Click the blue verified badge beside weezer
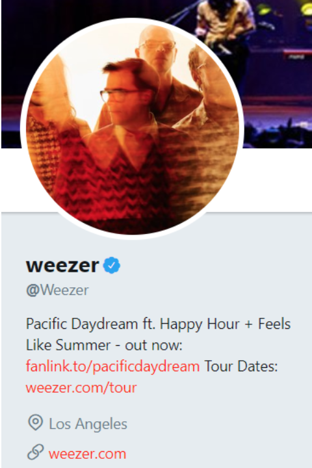Screen dimensions: 312x468 [112, 265]
